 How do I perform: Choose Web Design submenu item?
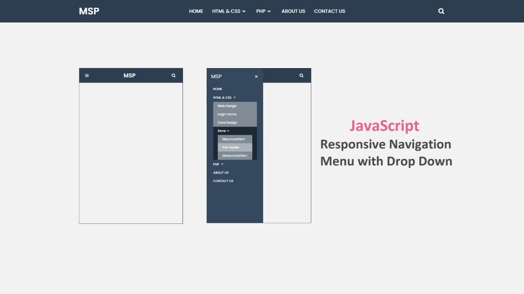click(x=235, y=106)
